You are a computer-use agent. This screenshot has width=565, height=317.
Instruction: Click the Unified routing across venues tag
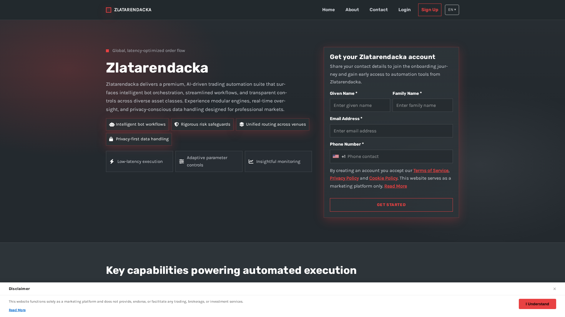pyautogui.click(x=272, y=124)
